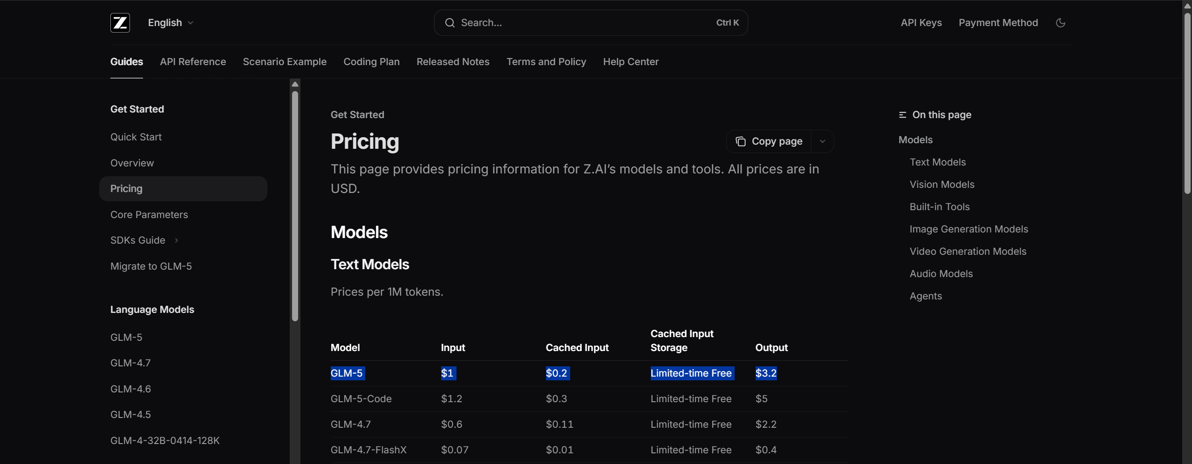The width and height of the screenshot is (1192, 464).
Task: Toggle dark mode with moon icon
Action: [x=1060, y=23]
